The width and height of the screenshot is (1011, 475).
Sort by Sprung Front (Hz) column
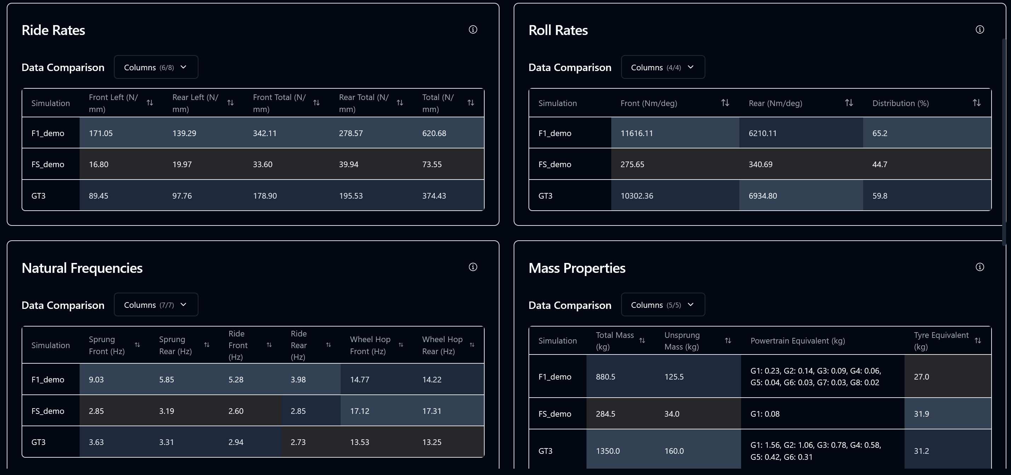(x=137, y=345)
